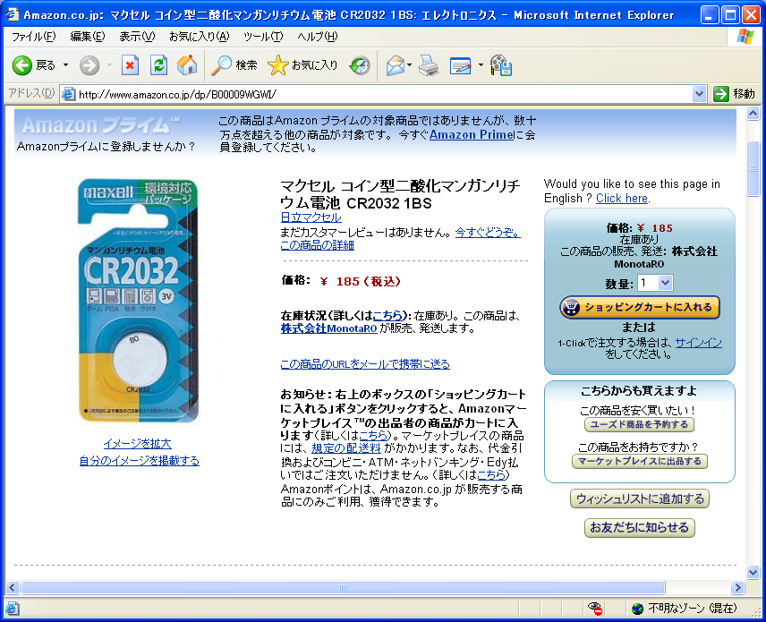Screen dimensions: 766x622
Task: Click the blocked privacy eye status icon
Action: pos(595,608)
